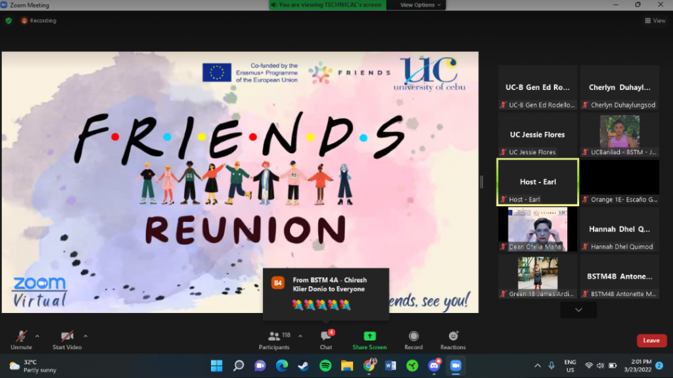
Task: Click Share Screen button
Action: [369, 341]
